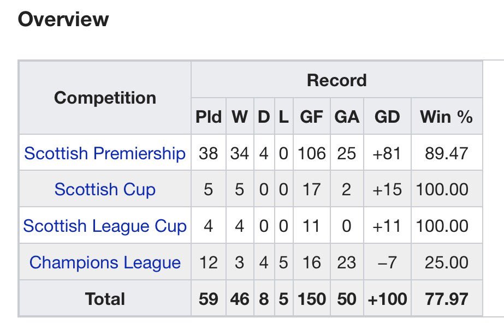Click the 89.47 win percentage cell
Screen dimensions: 504x336
(x=447, y=153)
